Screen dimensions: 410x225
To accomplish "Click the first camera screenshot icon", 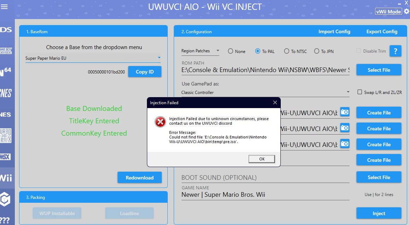I will 345,112.
